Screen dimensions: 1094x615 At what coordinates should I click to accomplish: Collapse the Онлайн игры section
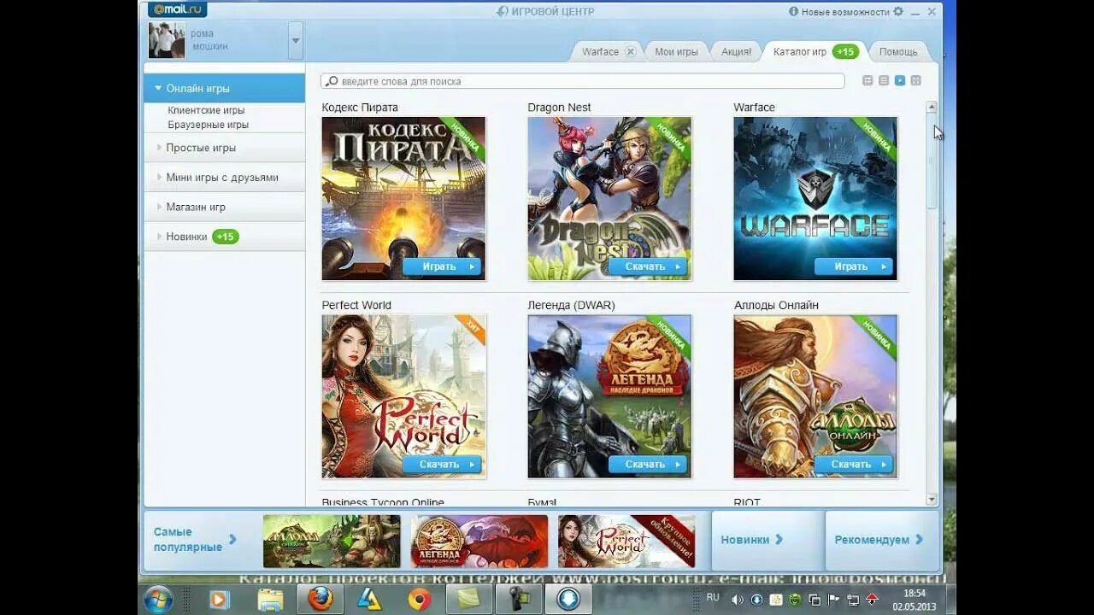click(x=224, y=88)
